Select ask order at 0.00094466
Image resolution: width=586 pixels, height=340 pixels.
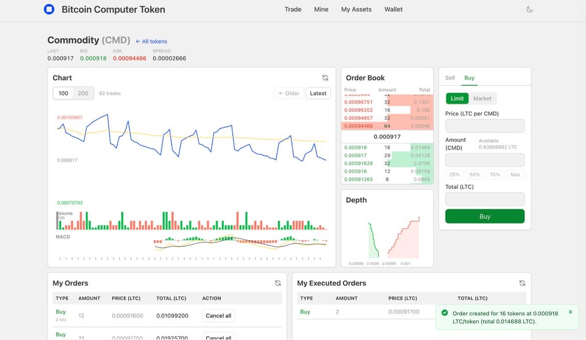[x=387, y=126]
